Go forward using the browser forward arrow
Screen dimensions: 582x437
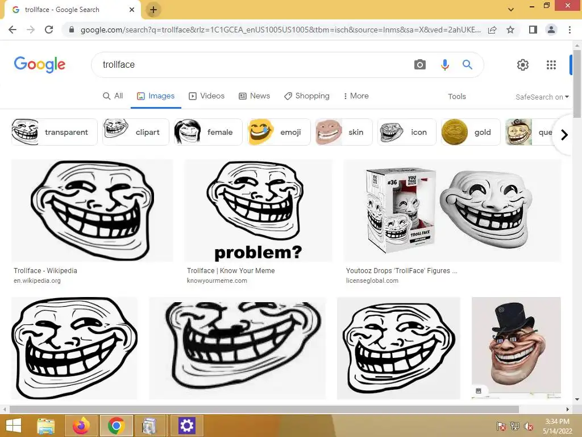[31, 30]
